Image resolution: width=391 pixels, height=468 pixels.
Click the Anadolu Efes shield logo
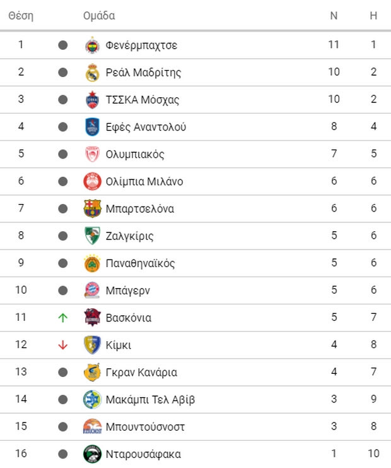coord(92,127)
